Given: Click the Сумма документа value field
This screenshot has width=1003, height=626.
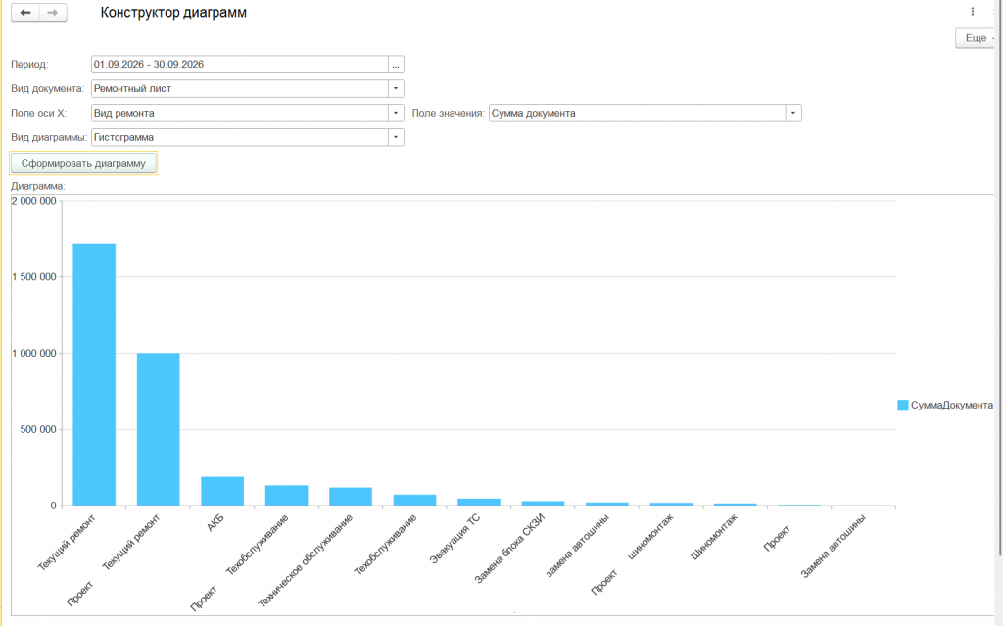Looking at the screenshot, I should (x=637, y=114).
